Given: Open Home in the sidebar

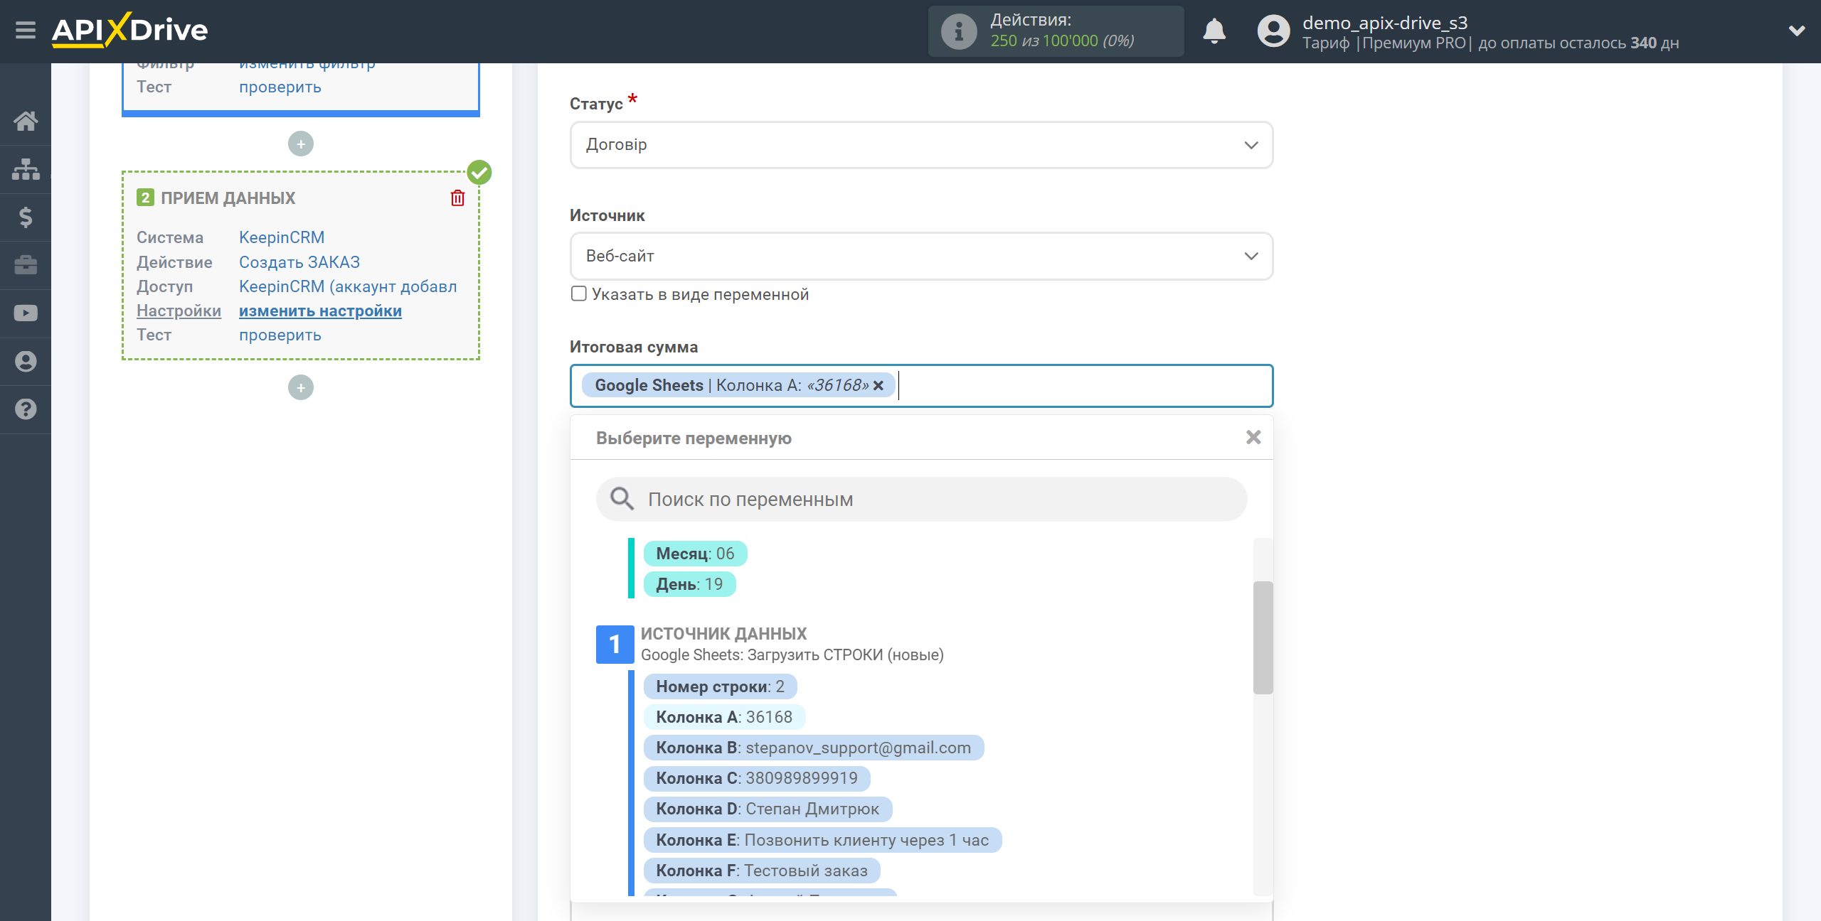Looking at the screenshot, I should point(26,121).
